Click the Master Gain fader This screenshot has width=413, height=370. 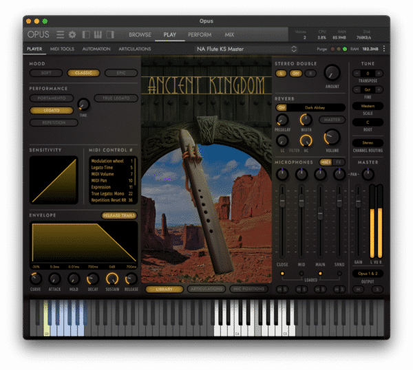pyautogui.click(x=358, y=202)
